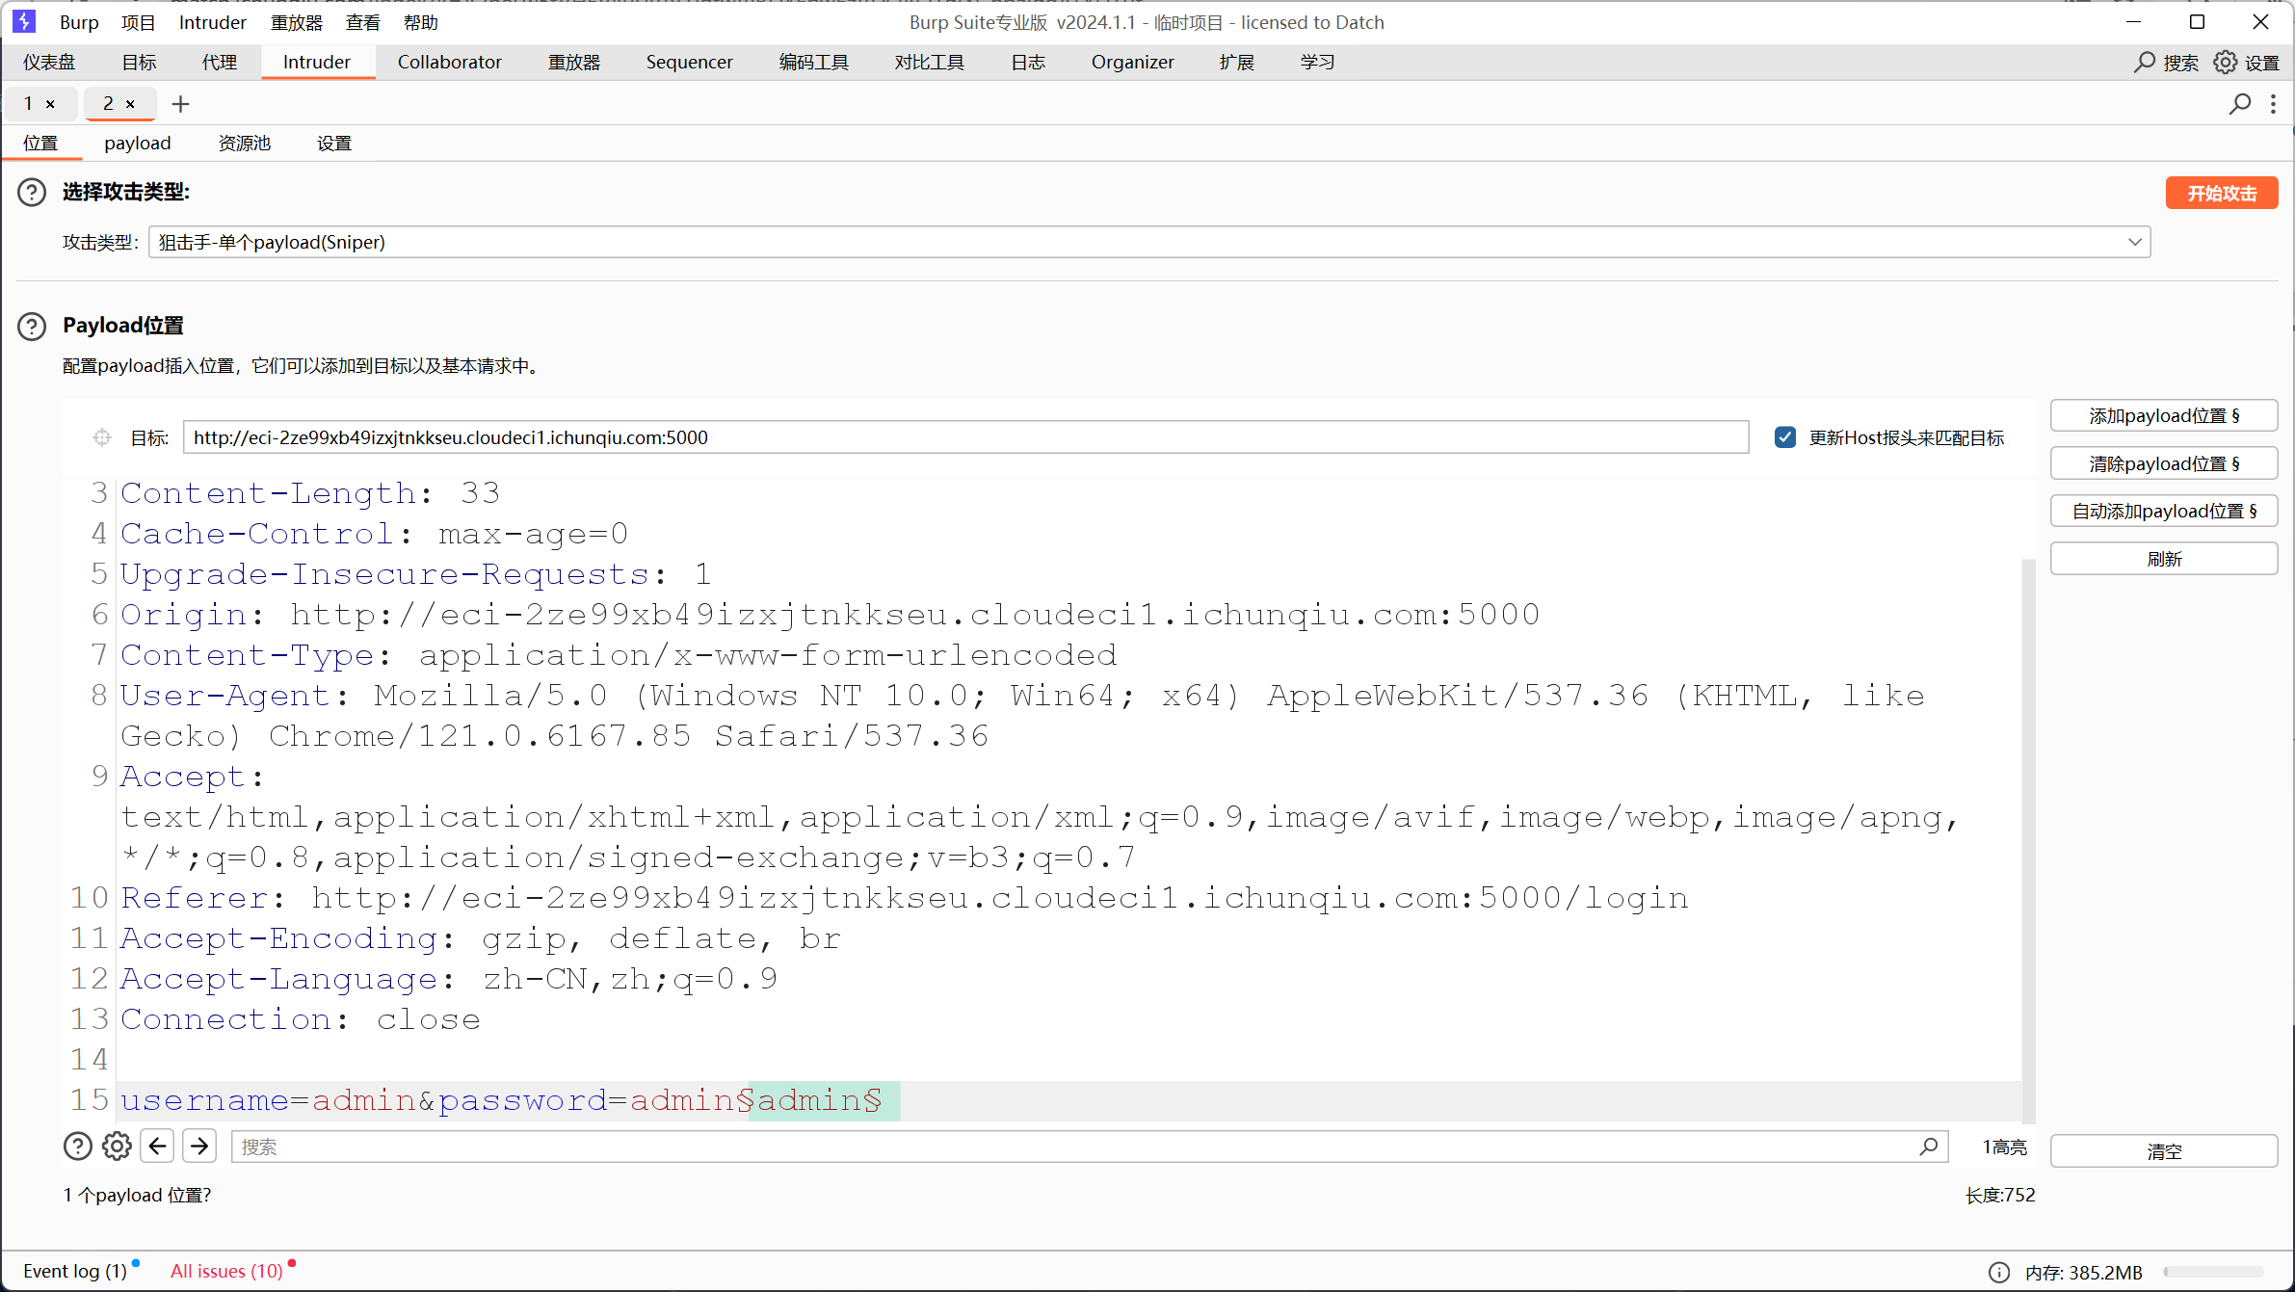Viewport: 2295px width, 1292px height.
Task: Switch to the Sequencer tab
Action: click(x=690, y=63)
